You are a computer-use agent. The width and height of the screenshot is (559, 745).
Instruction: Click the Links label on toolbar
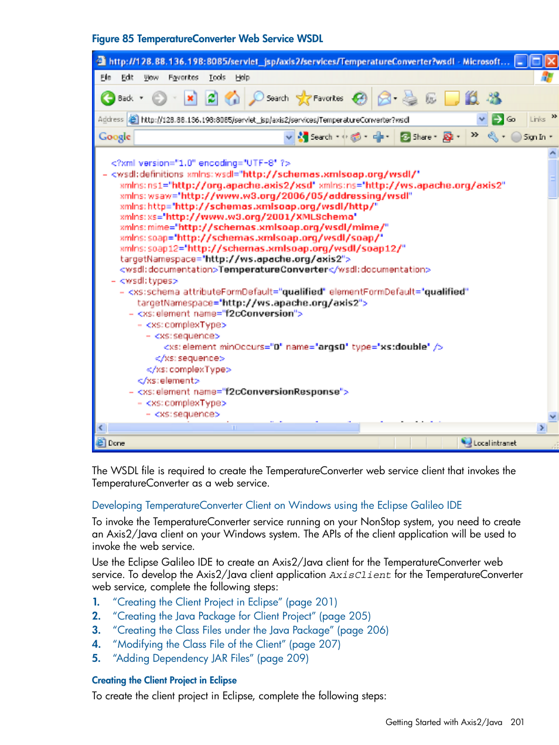pos(537,119)
